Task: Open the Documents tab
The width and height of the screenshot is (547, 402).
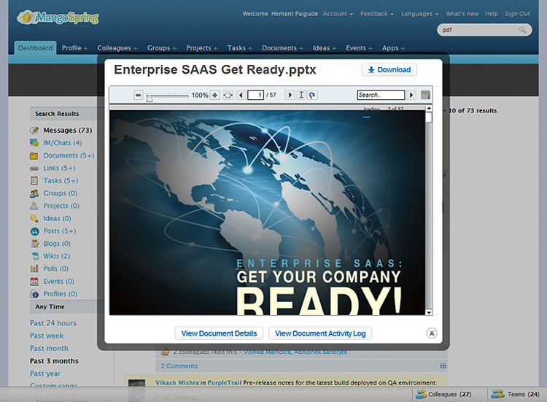Action: [279, 48]
